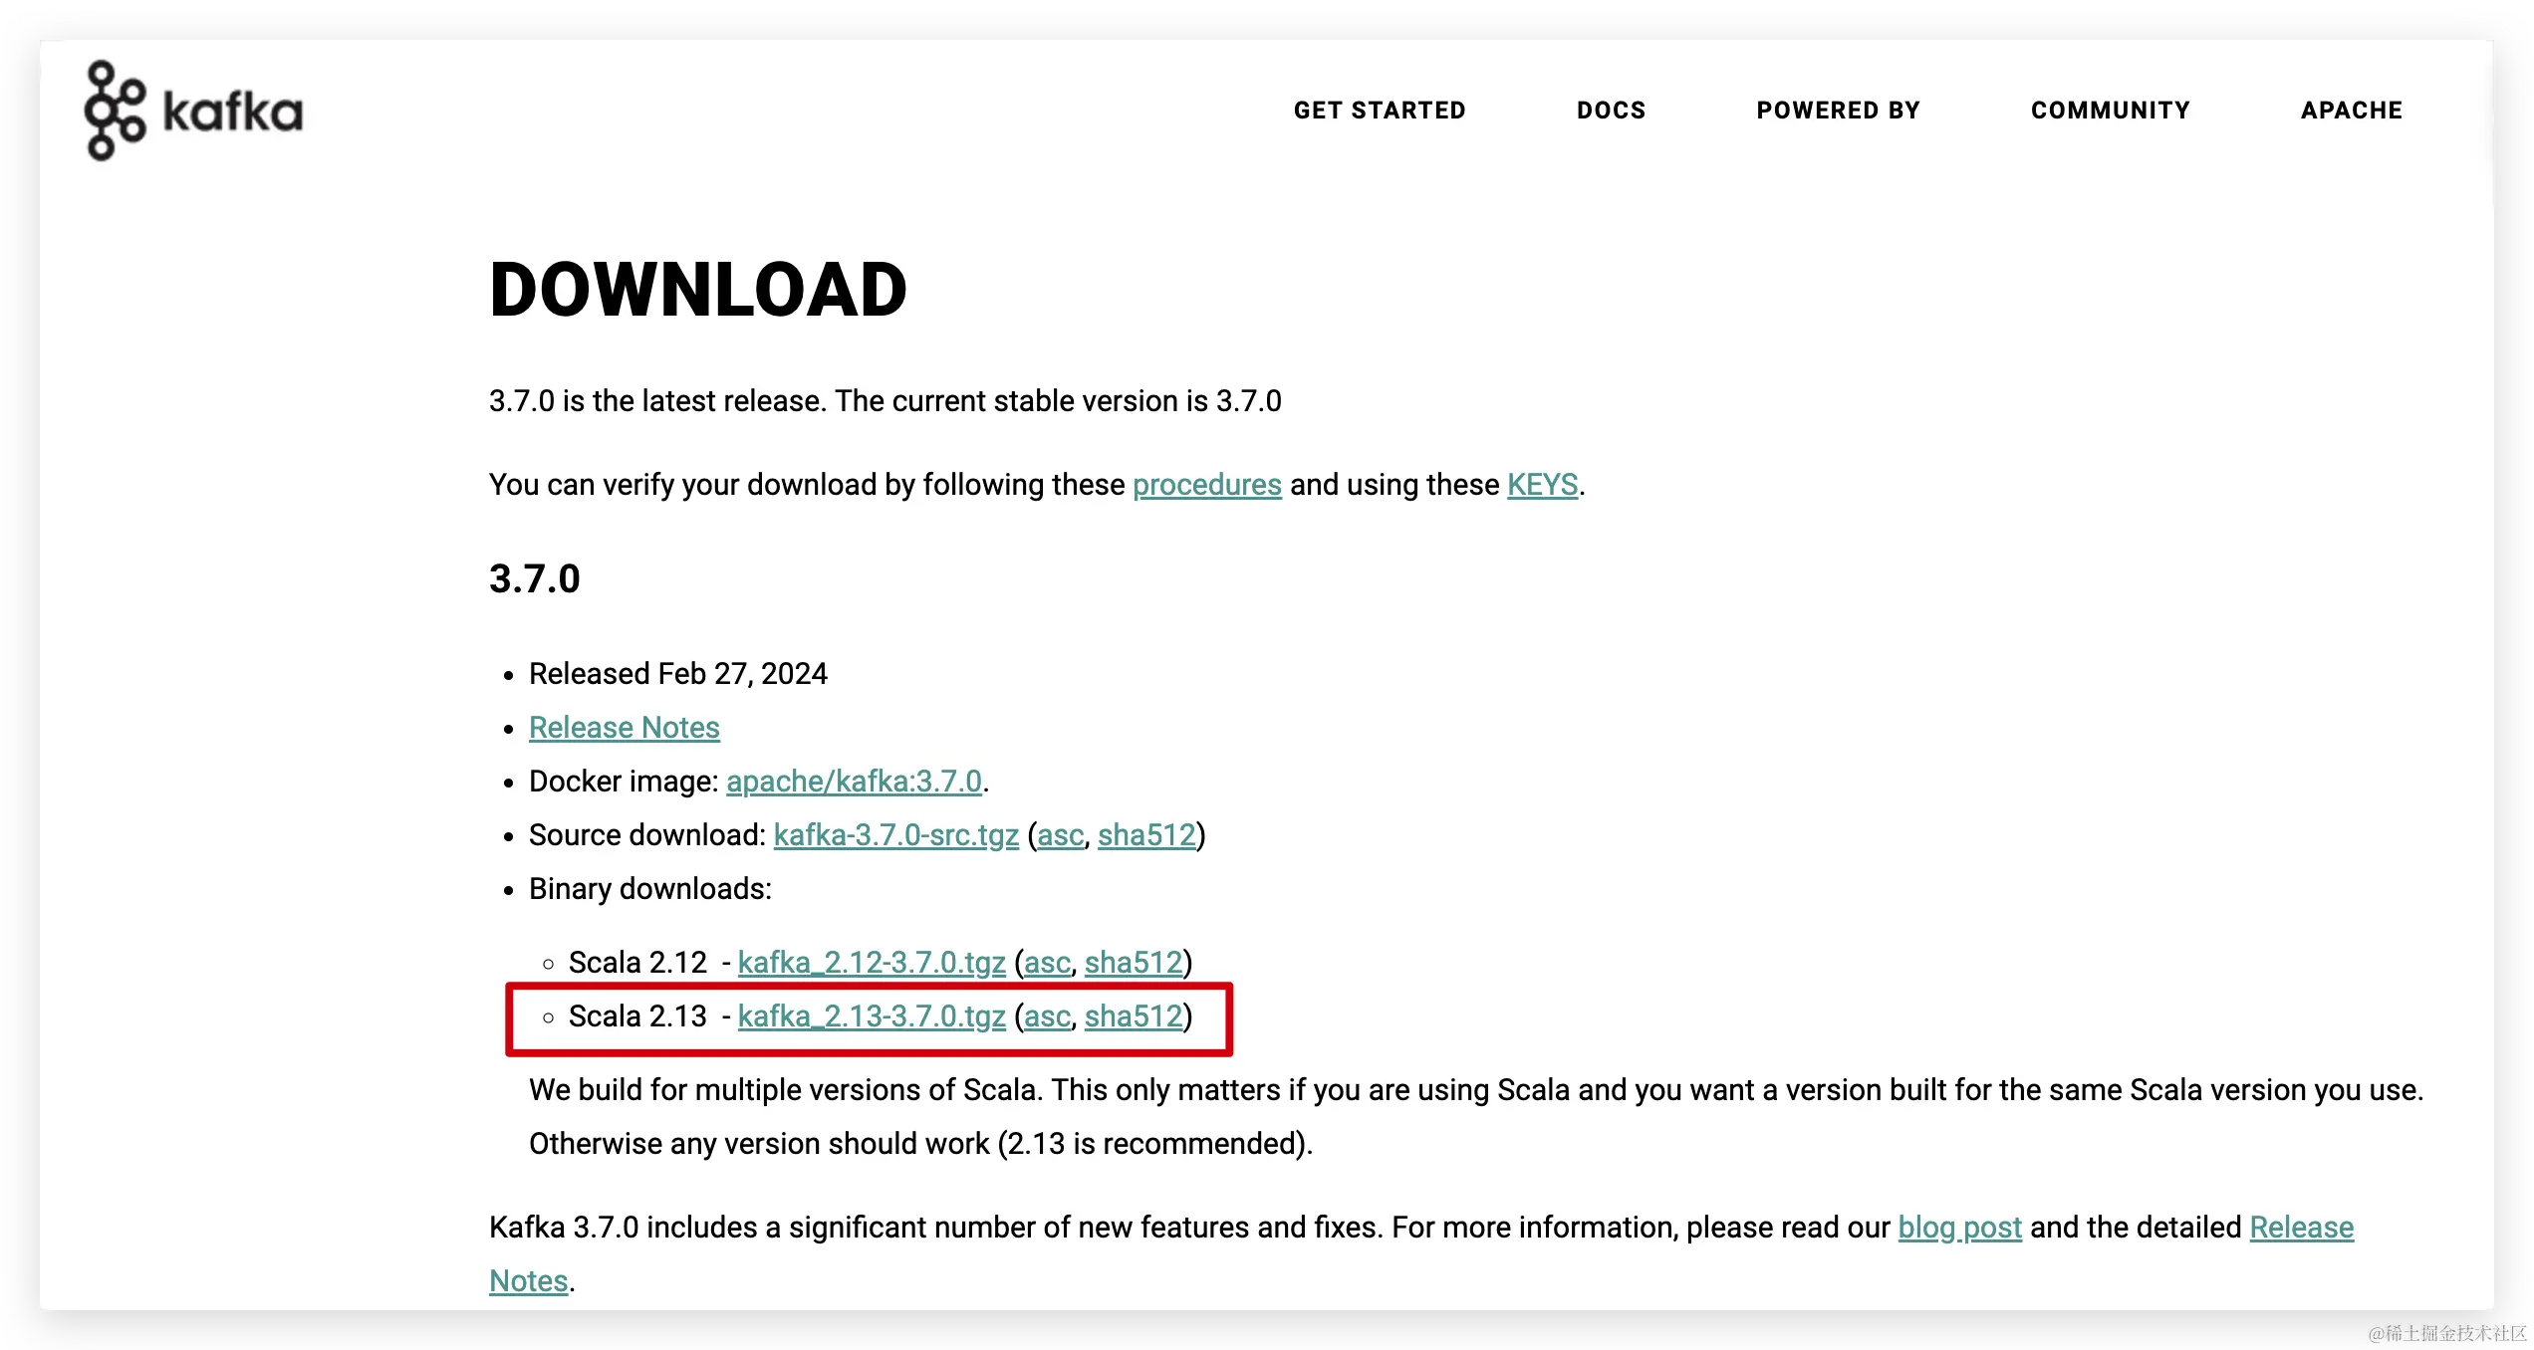Open sha512 checksum for source download
This screenshot has width=2534, height=1350.
click(1146, 835)
